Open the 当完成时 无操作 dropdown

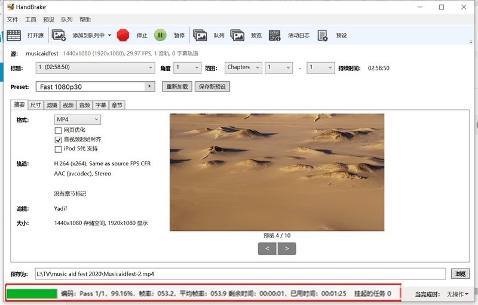tap(458, 294)
